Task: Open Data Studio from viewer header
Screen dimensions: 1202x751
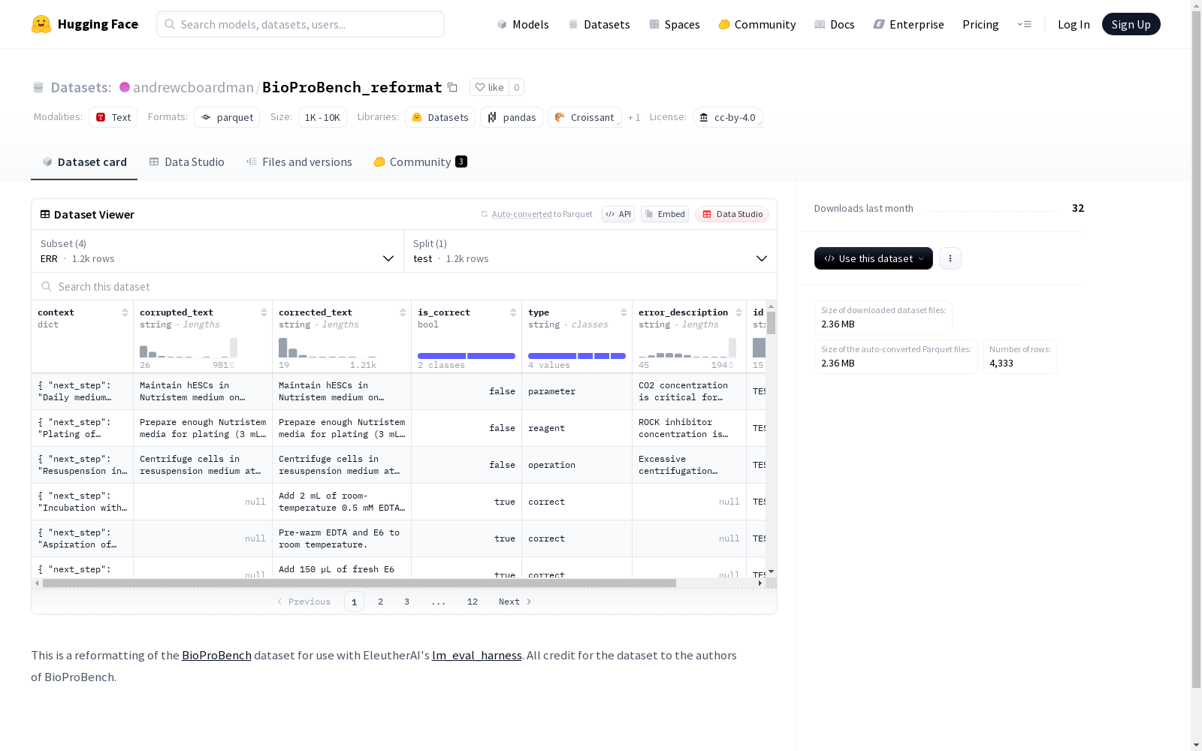Action: point(732,214)
